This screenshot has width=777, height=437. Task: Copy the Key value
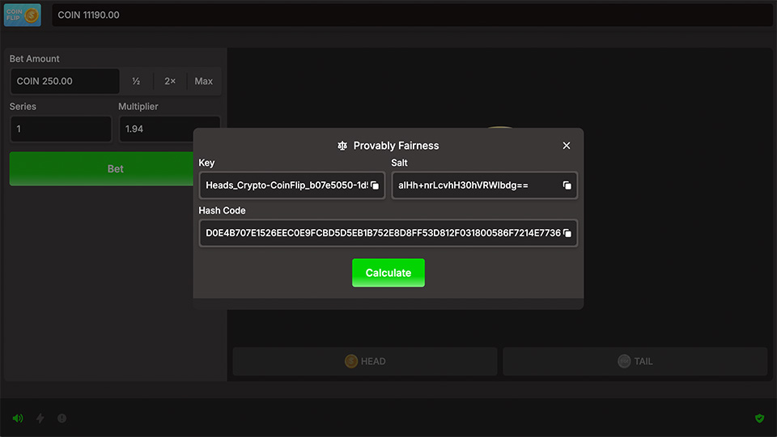[375, 185]
